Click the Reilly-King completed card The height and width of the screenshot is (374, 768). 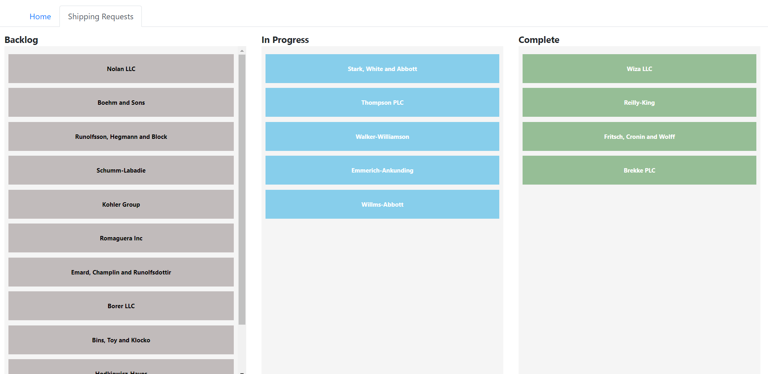(x=639, y=102)
